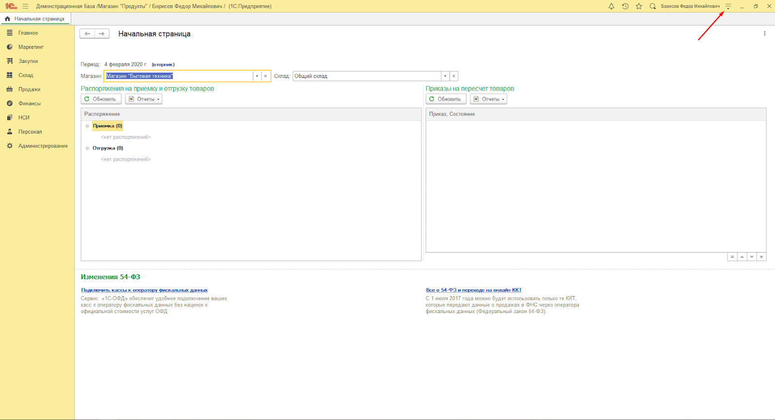Screen dimensions: 775x420
Task: Open the functions menu hamburger icon
Action: (25, 6)
